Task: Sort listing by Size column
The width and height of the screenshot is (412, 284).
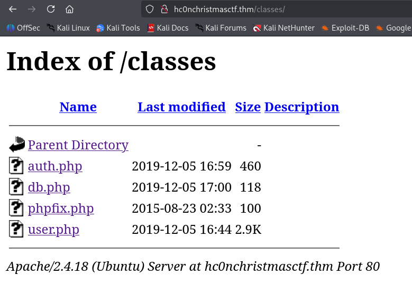Action: pos(248,107)
